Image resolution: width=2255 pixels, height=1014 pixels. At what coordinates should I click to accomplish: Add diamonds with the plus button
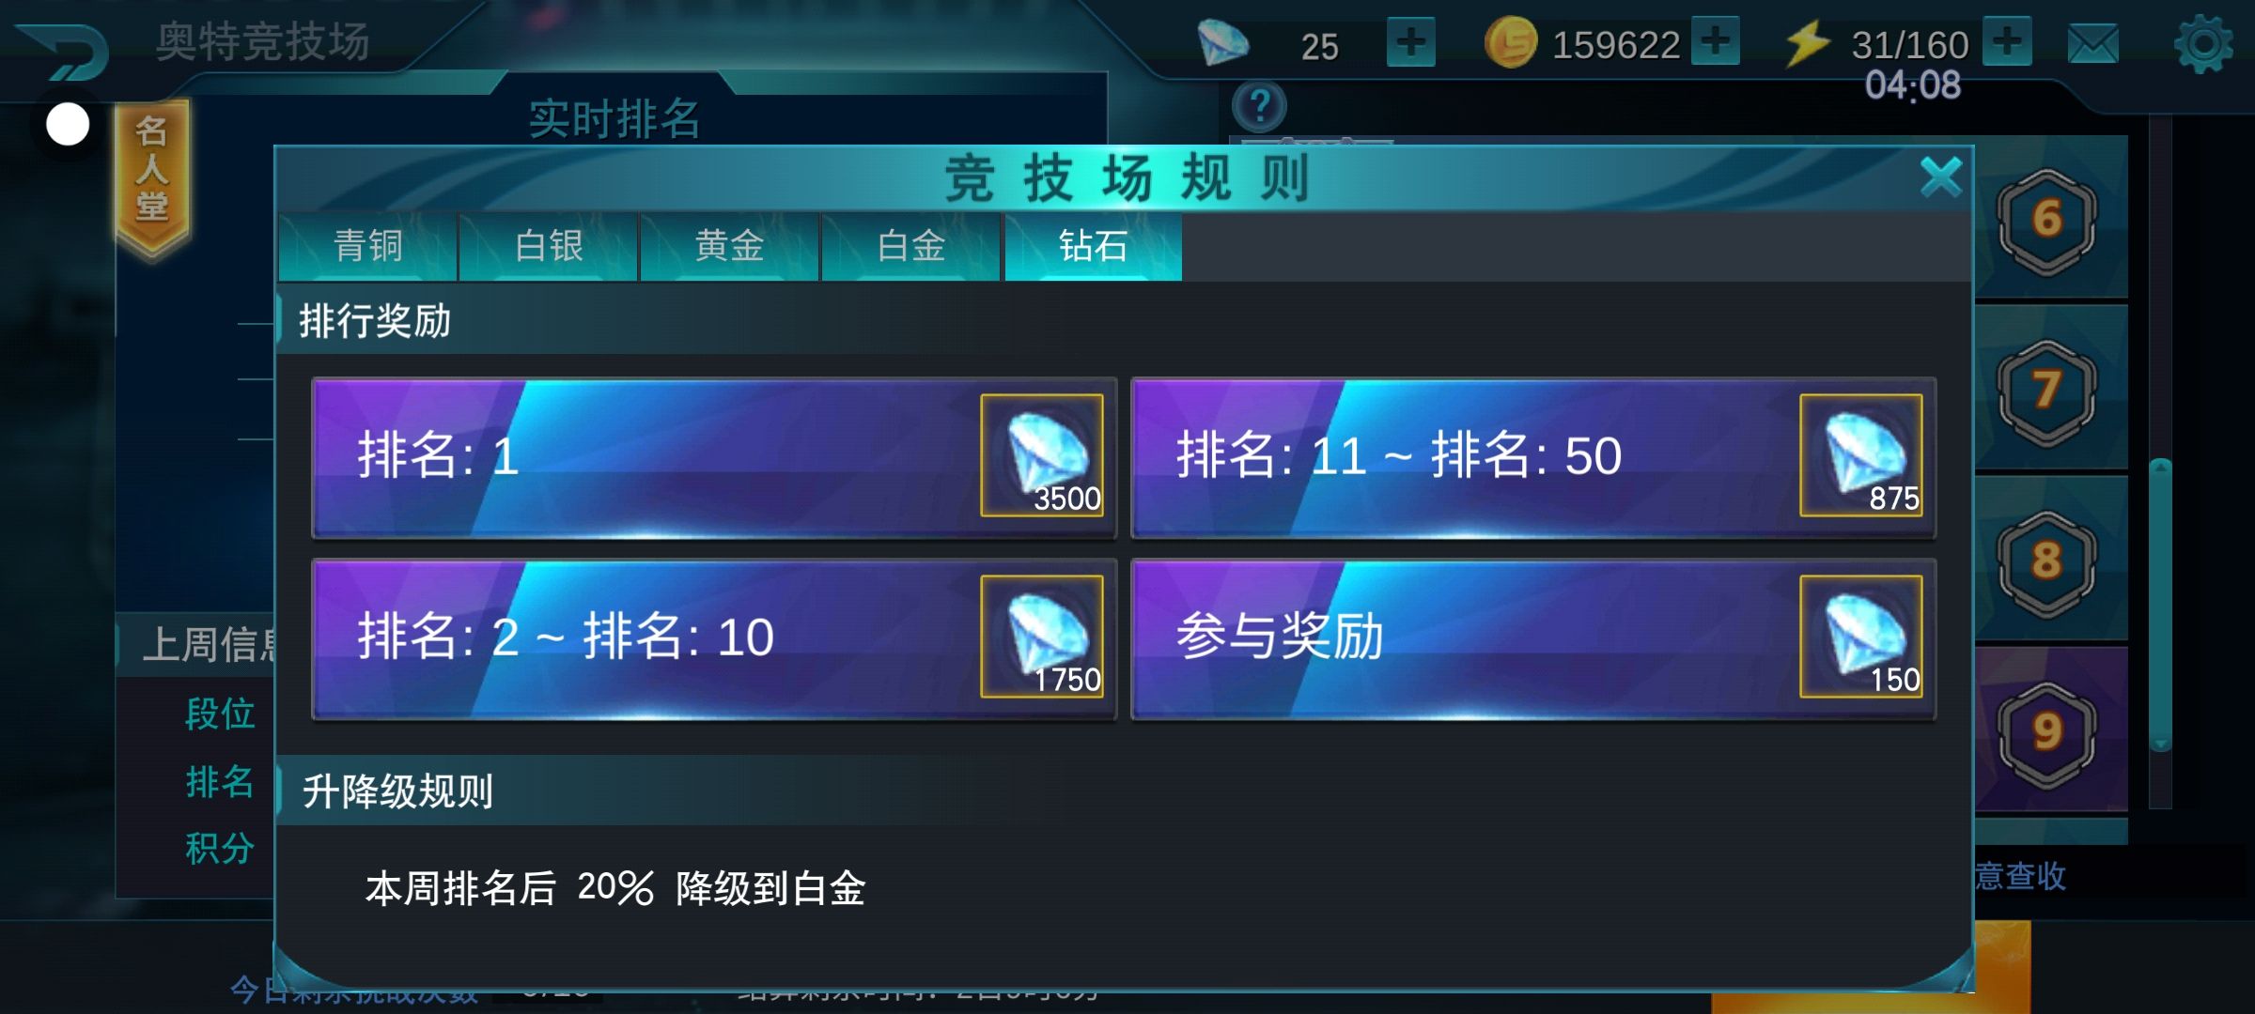pos(1411,42)
